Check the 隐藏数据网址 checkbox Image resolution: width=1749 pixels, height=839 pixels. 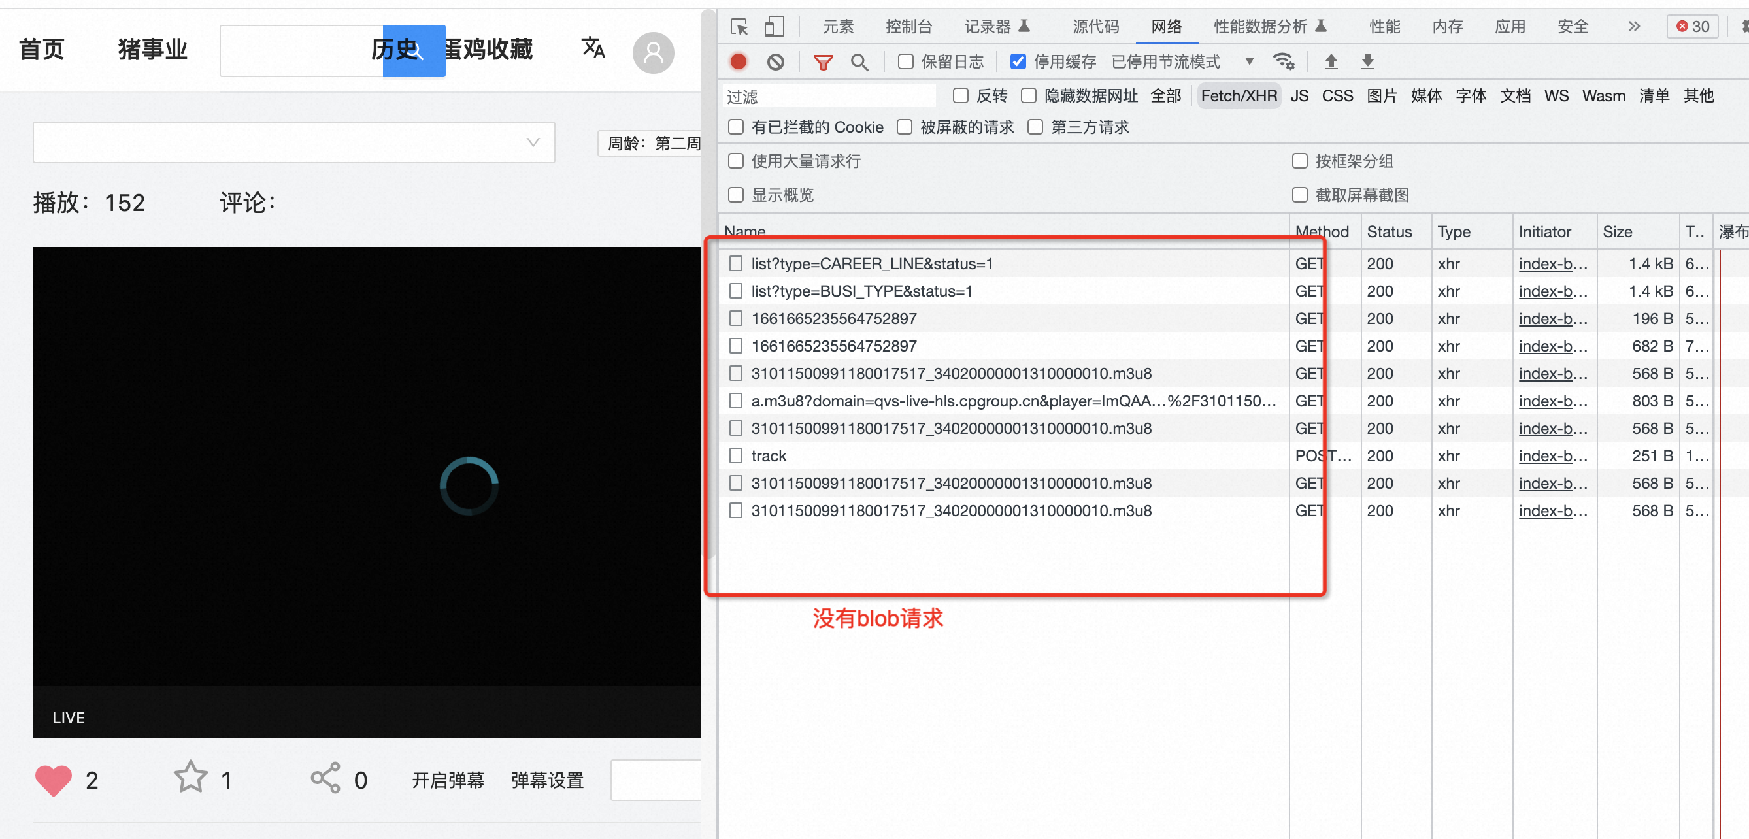click(x=1029, y=95)
